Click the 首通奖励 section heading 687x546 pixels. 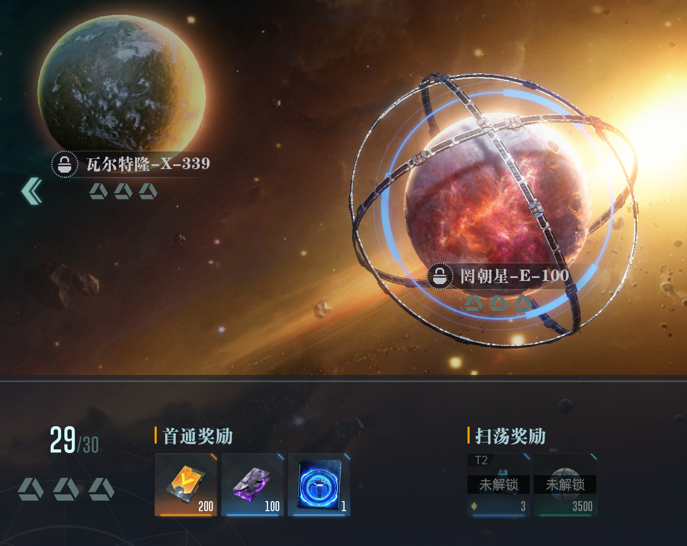[x=198, y=436]
